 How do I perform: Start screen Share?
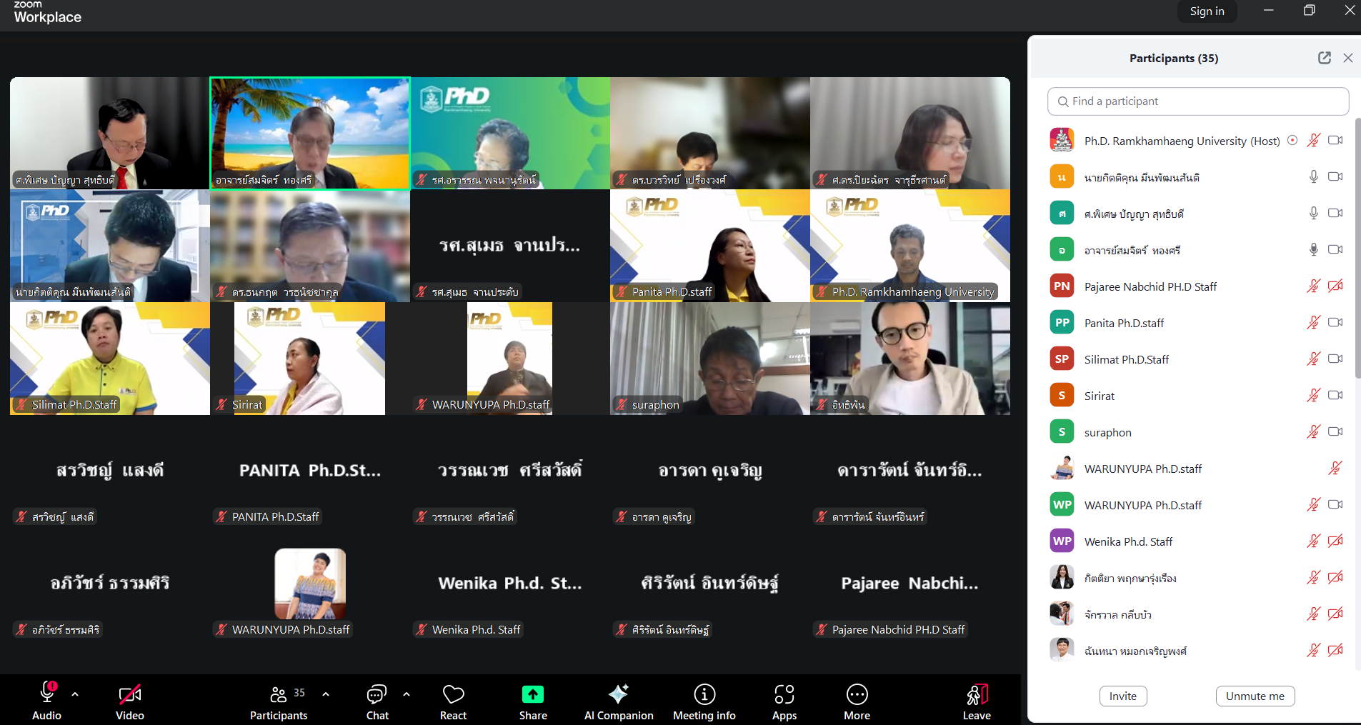pyautogui.click(x=533, y=702)
